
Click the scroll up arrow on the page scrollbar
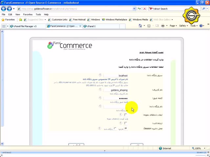[x=2, y=32]
